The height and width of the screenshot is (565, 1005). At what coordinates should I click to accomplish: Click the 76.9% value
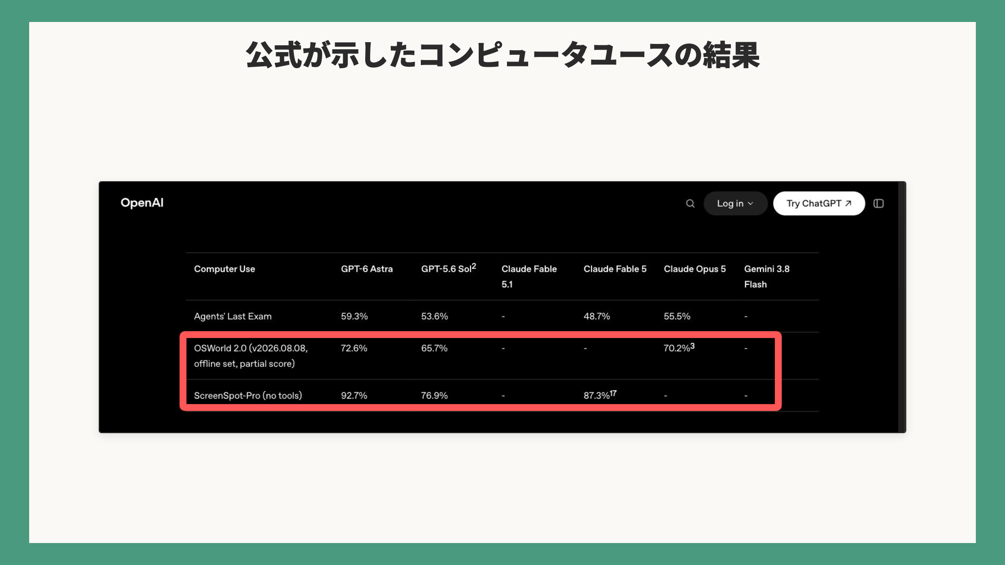(x=434, y=395)
